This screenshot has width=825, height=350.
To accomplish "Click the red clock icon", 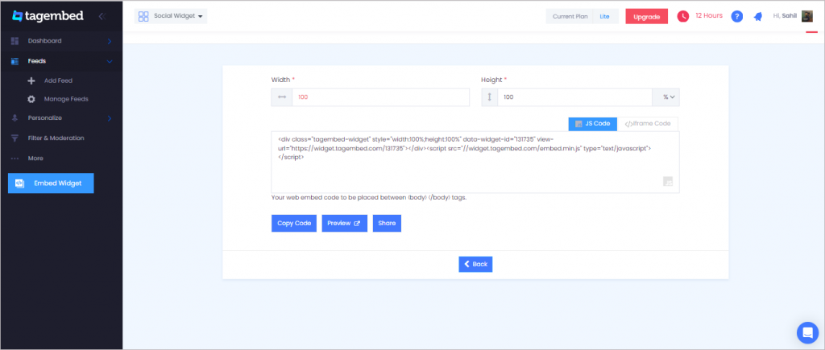I will pyautogui.click(x=683, y=16).
